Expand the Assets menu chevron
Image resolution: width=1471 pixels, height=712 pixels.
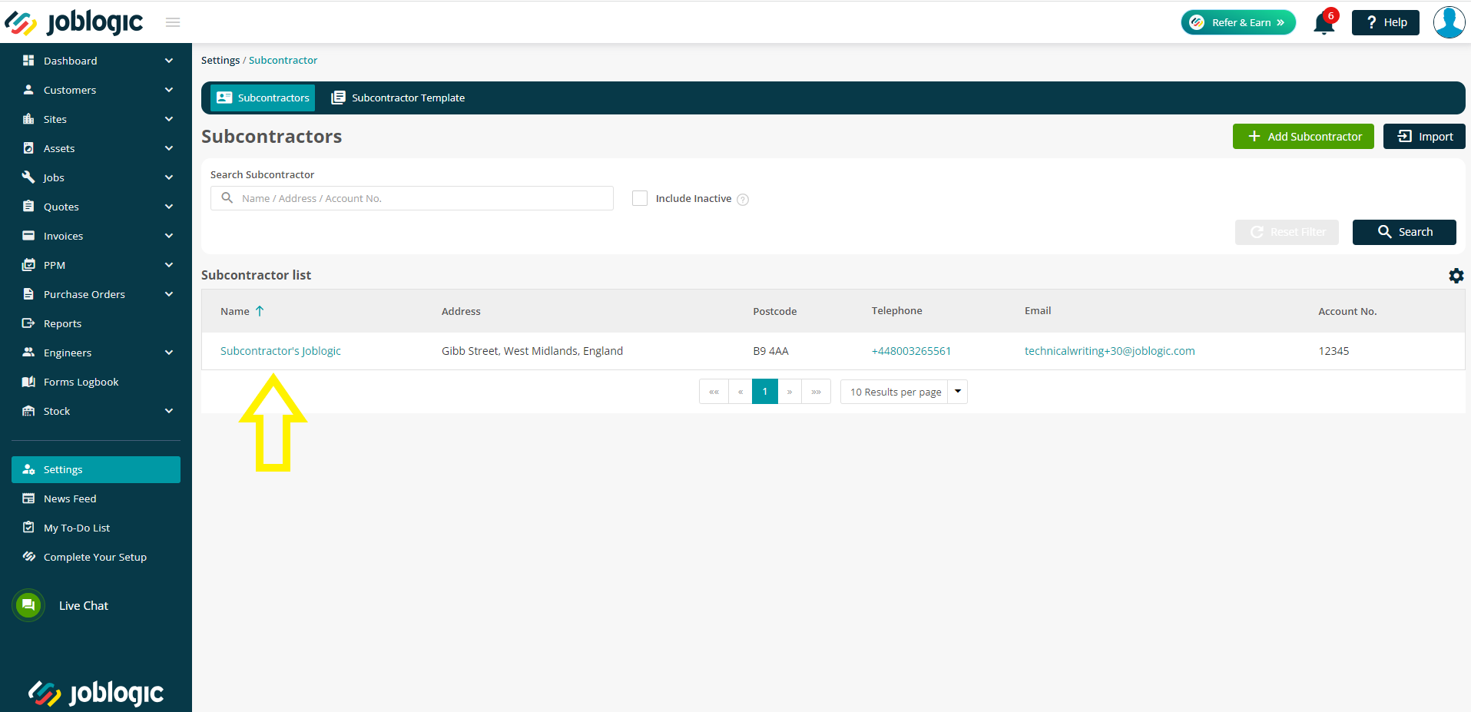point(169,148)
